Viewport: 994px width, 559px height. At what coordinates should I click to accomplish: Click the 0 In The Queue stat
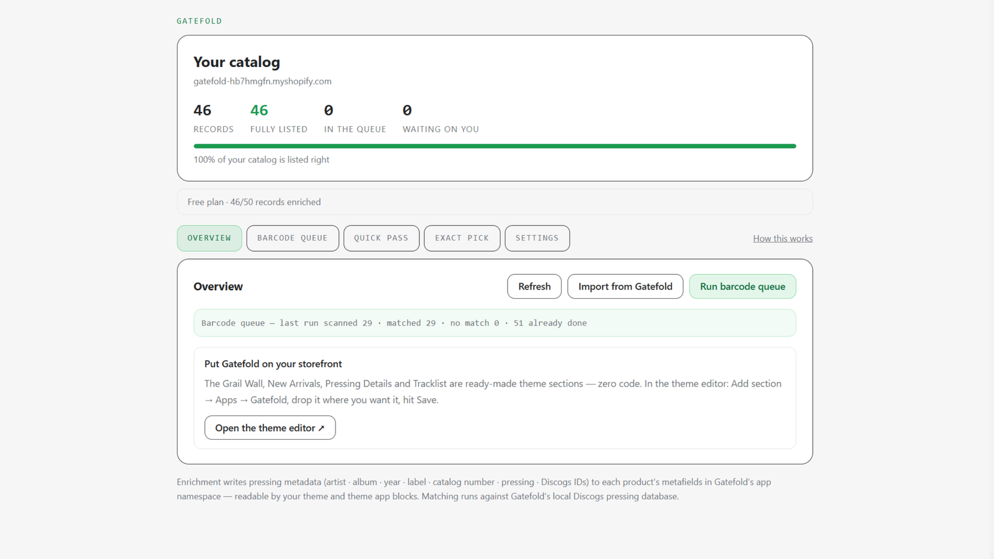(355, 119)
